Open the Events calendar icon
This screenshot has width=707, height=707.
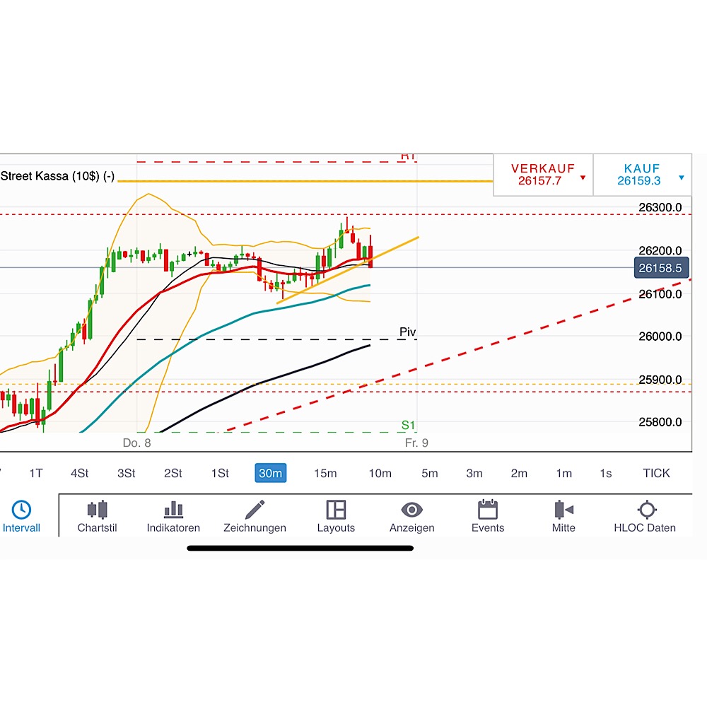[488, 510]
